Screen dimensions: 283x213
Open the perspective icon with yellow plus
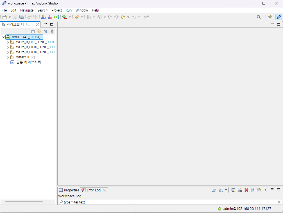[270, 17]
